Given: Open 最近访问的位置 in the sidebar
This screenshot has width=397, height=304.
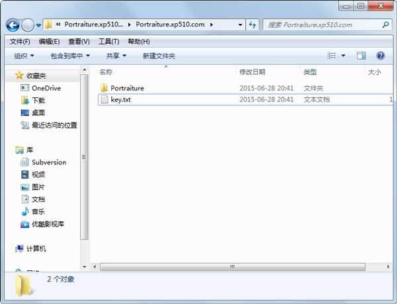Looking at the screenshot, I should click(x=54, y=125).
